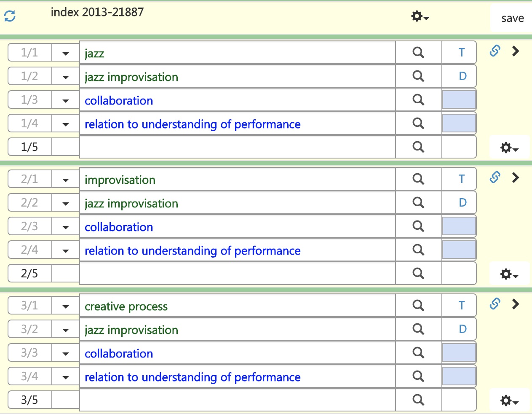Toggle the T marker on the 'jazz' row
The height and width of the screenshot is (414, 532).
462,53
